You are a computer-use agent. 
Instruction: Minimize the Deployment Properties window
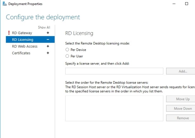(173, 4)
